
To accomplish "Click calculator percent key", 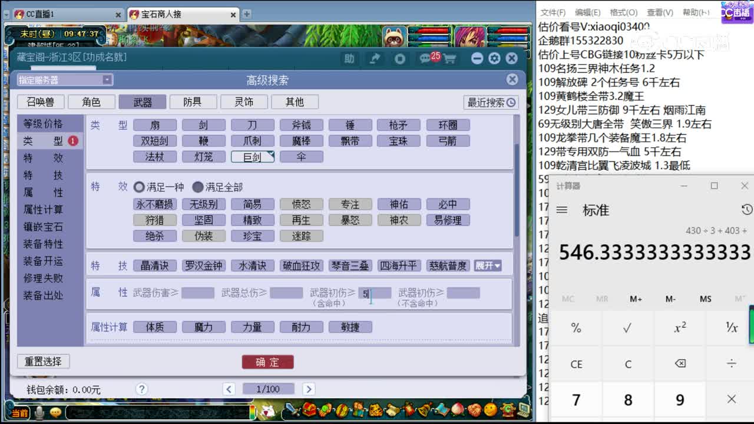I will point(576,328).
